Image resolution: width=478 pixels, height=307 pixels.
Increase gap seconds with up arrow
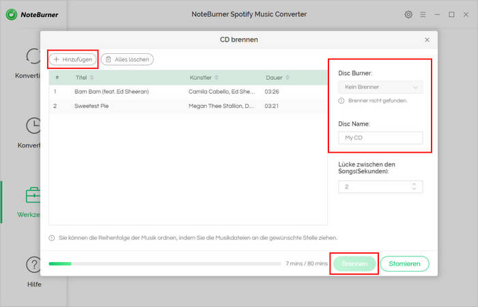coord(414,184)
